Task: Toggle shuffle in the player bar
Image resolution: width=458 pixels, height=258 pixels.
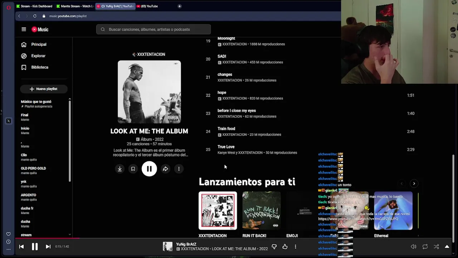Action: point(436,247)
